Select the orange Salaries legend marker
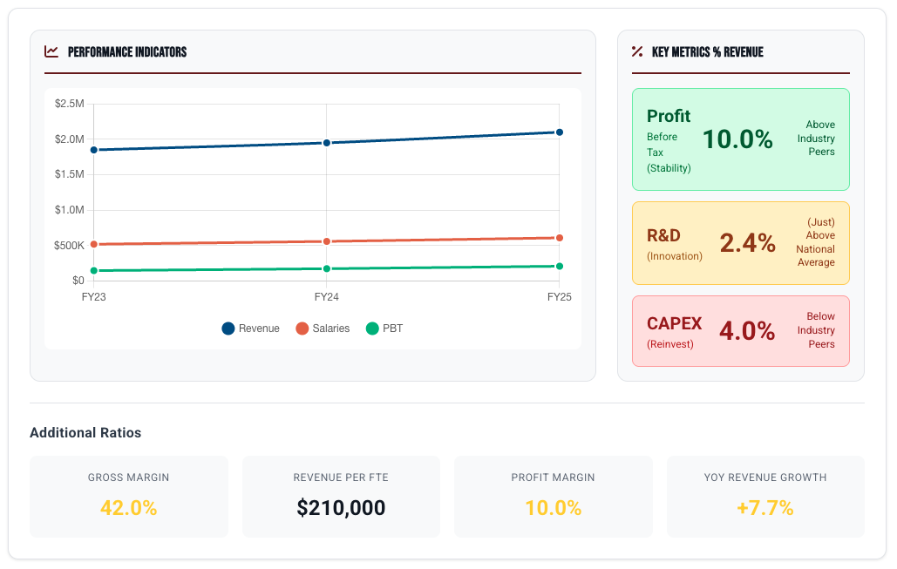 point(303,329)
